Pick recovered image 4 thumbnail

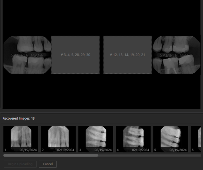133,139
